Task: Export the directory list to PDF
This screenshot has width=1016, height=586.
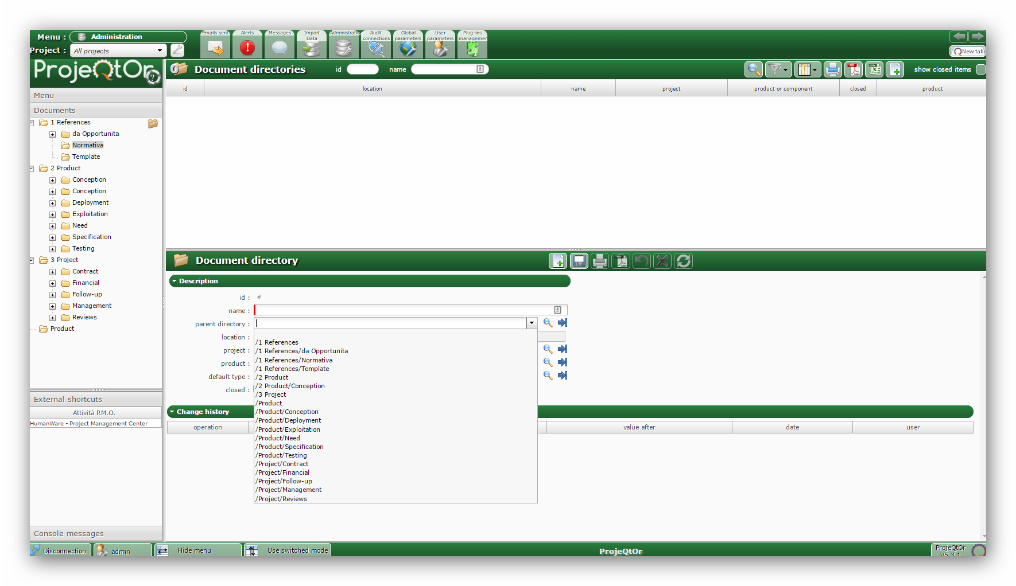Action: pyautogui.click(x=854, y=70)
